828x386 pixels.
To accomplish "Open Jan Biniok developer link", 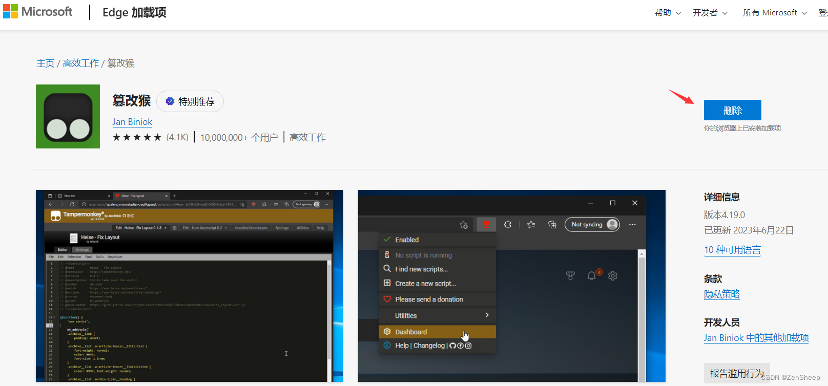I will [x=132, y=122].
